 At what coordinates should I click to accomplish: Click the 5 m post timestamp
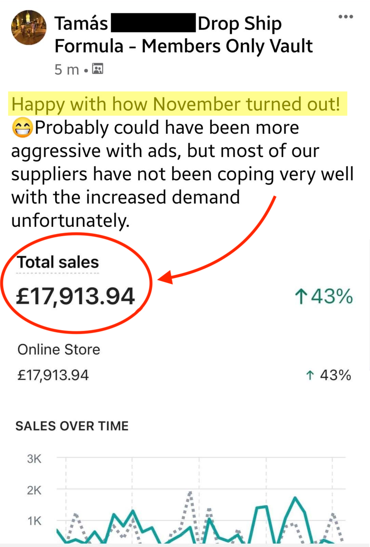pos(67,70)
